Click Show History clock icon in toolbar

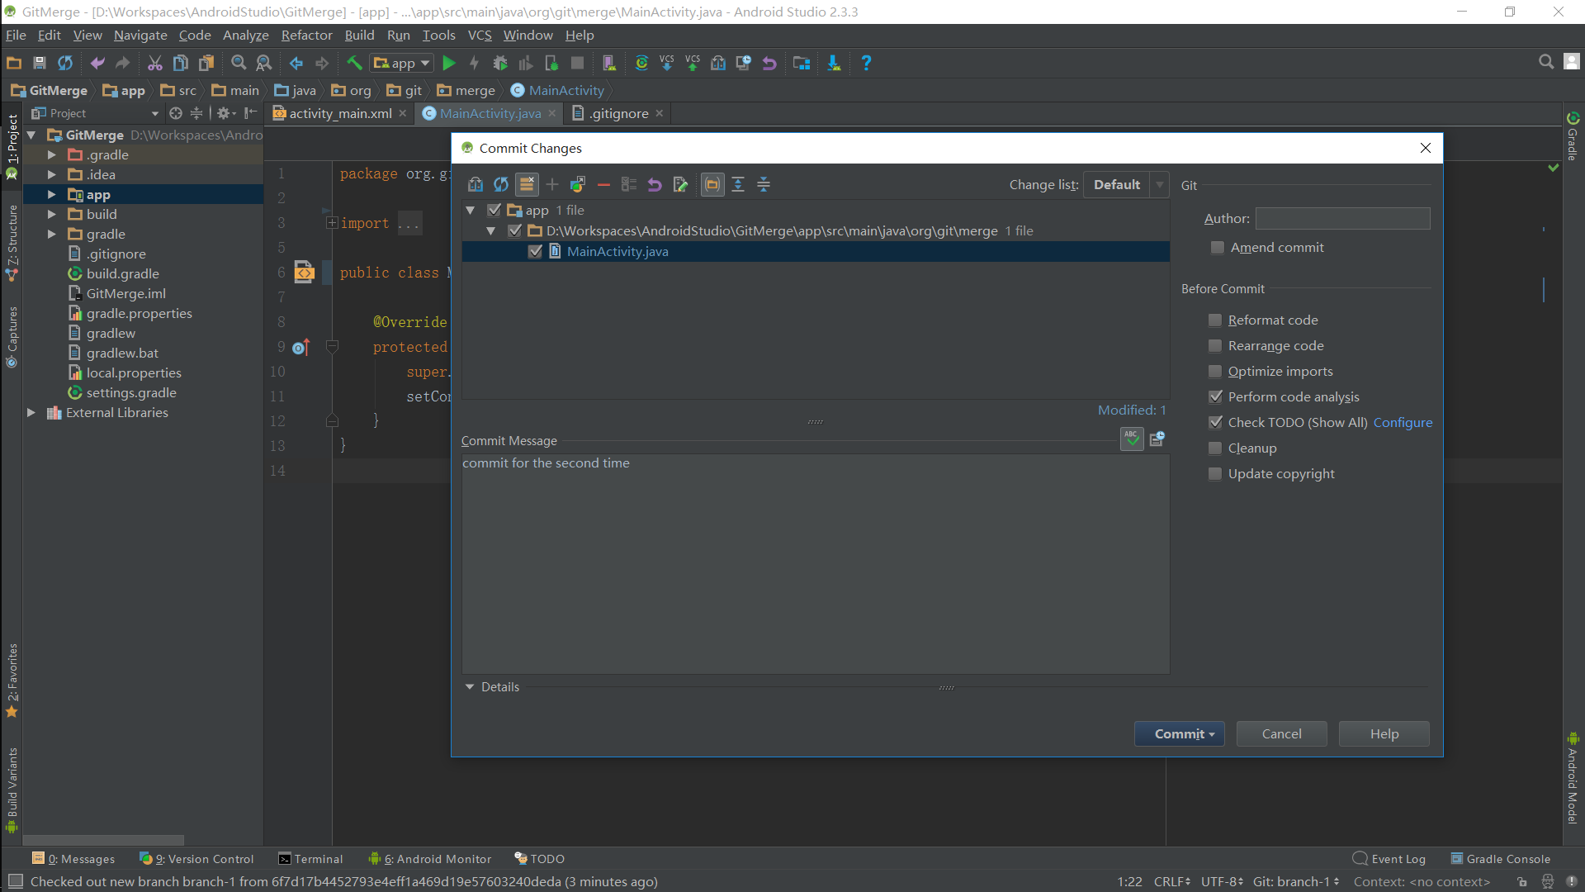point(744,63)
